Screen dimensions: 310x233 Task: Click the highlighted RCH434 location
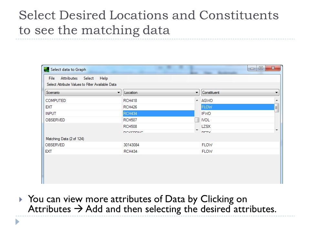pos(159,114)
